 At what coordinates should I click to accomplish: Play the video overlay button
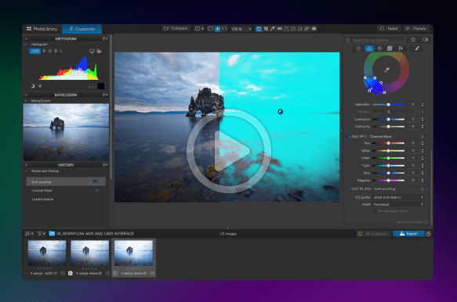click(x=229, y=151)
